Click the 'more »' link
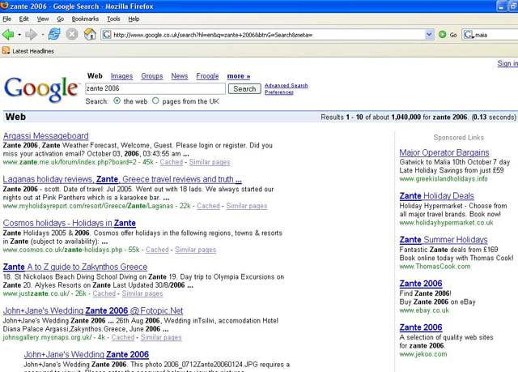 (239, 76)
